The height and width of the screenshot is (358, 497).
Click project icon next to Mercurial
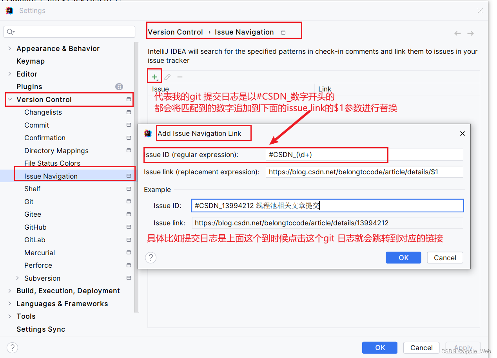pyautogui.click(x=129, y=253)
